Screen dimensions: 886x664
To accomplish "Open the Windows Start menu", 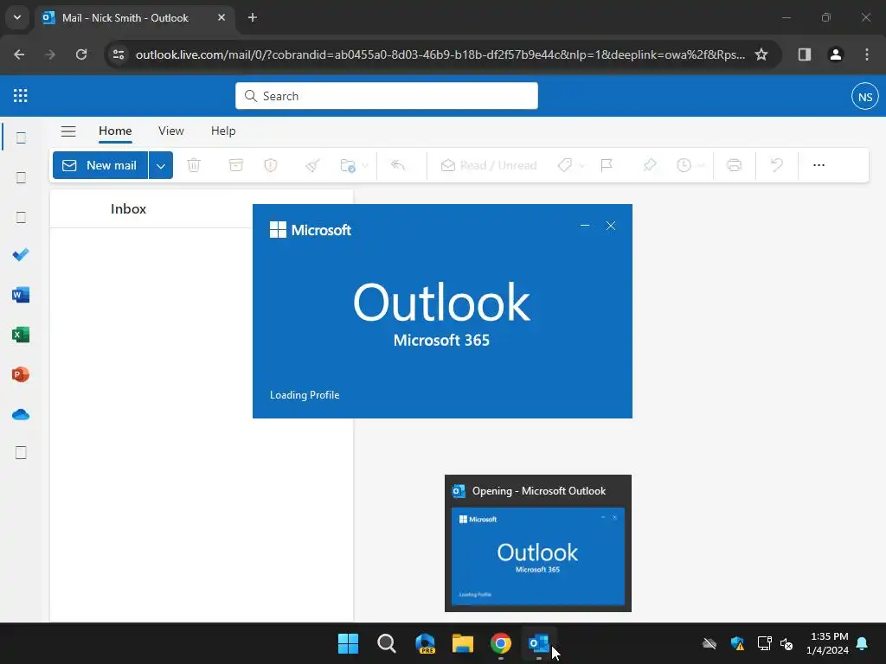I will [x=348, y=643].
